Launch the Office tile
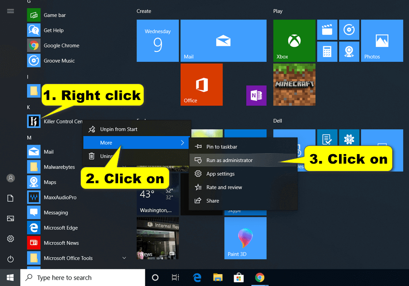This screenshot has height=286, width=409. [x=201, y=85]
